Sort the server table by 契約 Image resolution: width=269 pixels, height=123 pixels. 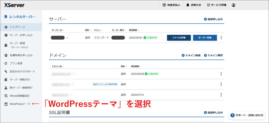[88, 30]
